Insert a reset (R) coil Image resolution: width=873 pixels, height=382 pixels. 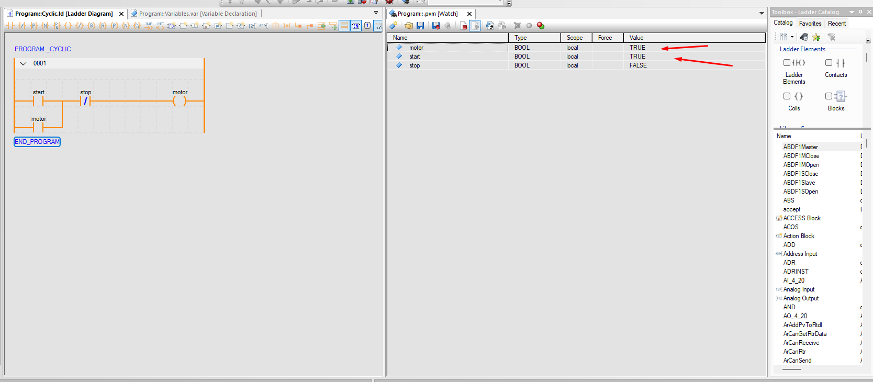[103, 26]
